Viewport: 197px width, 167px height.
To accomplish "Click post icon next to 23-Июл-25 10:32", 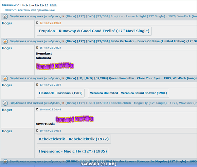I will click(37, 22).
